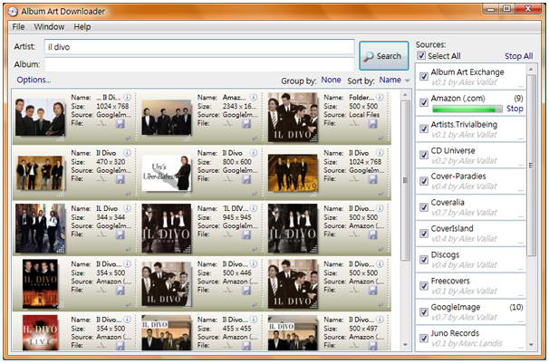Save the Local Files Folder result with floppy icon
Image resolution: width=549 pixels, height=363 pixels.
point(373,124)
